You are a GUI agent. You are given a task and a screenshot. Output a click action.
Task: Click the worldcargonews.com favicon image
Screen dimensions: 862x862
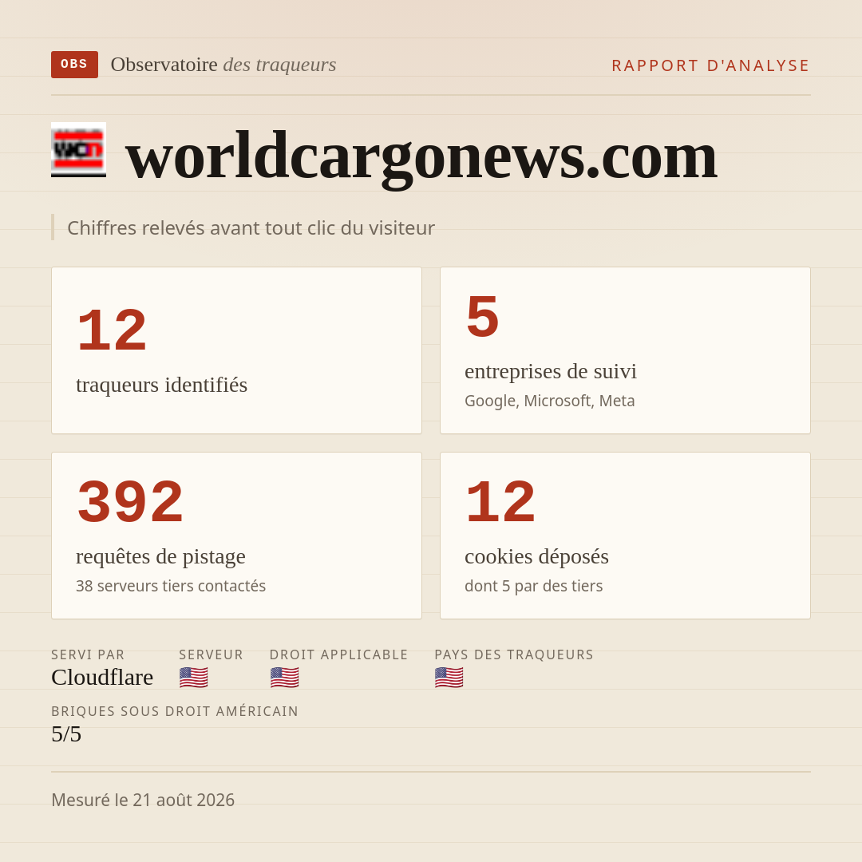pyautogui.click(x=78, y=149)
